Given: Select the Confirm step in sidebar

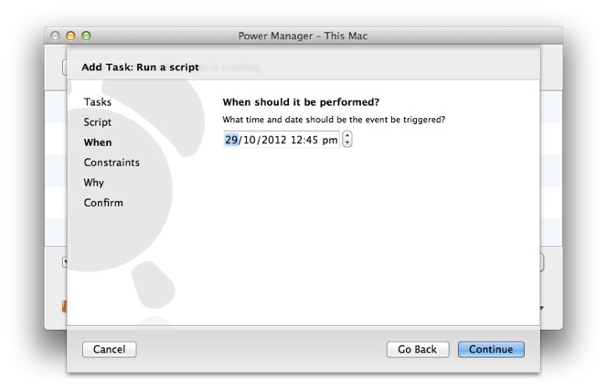Looking at the screenshot, I should [103, 203].
